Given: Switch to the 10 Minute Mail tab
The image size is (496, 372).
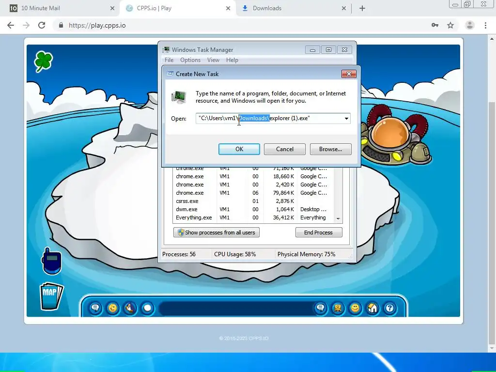Looking at the screenshot, I should point(60,8).
